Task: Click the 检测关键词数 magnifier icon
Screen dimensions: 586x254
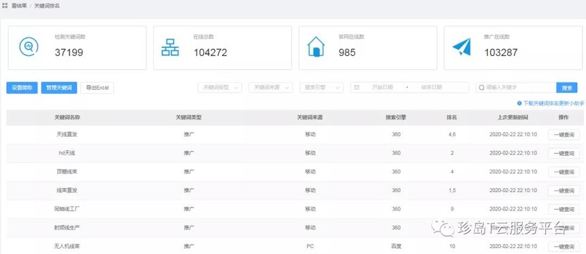Action: [29, 47]
